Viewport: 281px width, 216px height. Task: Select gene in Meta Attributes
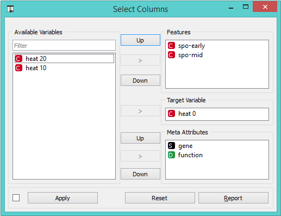click(x=217, y=146)
